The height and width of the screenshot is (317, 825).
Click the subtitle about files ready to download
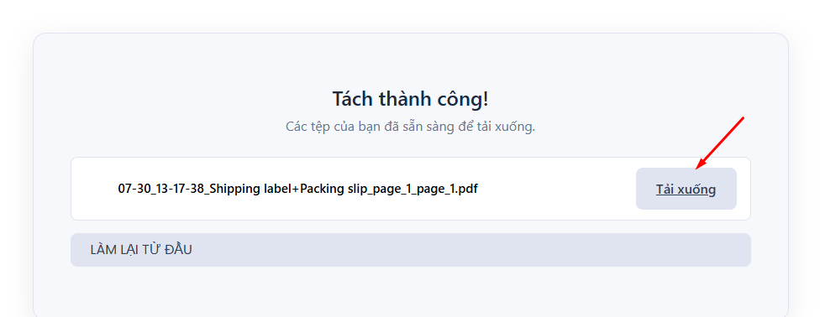click(x=410, y=127)
